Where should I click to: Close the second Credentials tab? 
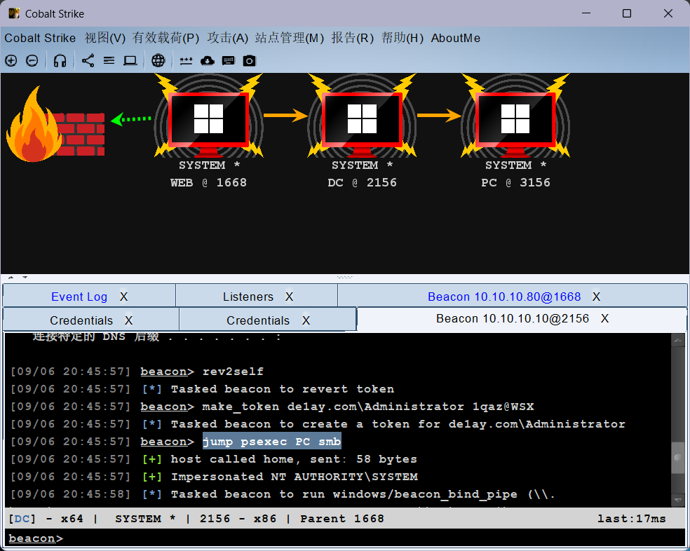pyautogui.click(x=306, y=320)
